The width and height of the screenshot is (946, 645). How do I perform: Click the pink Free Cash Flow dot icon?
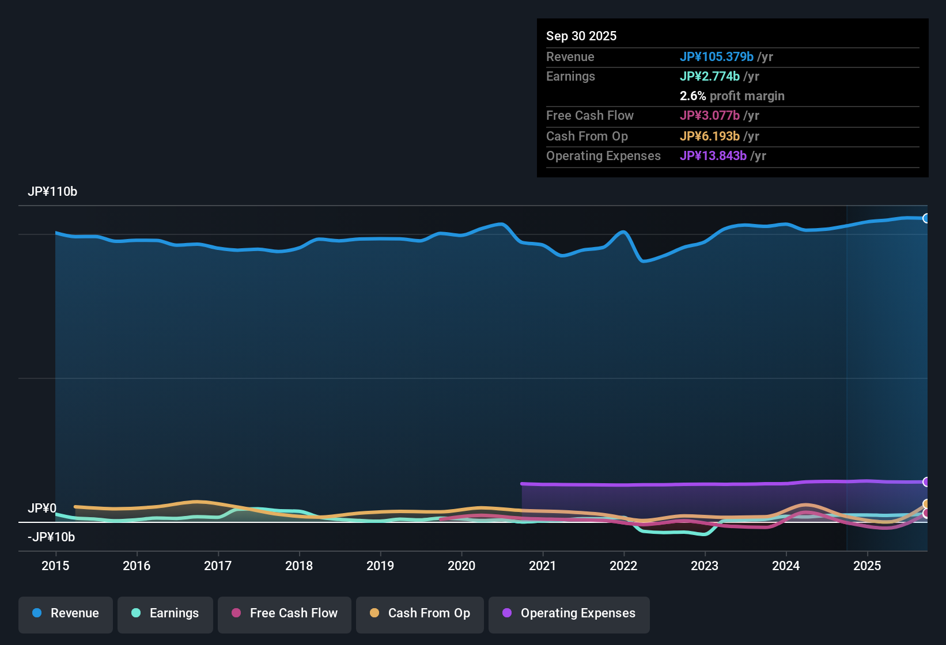236,613
